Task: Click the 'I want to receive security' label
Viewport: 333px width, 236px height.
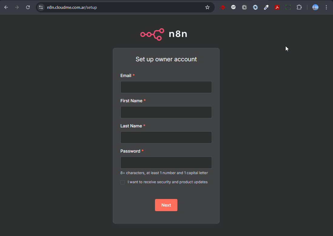Action: pyautogui.click(x=168, y=182)
